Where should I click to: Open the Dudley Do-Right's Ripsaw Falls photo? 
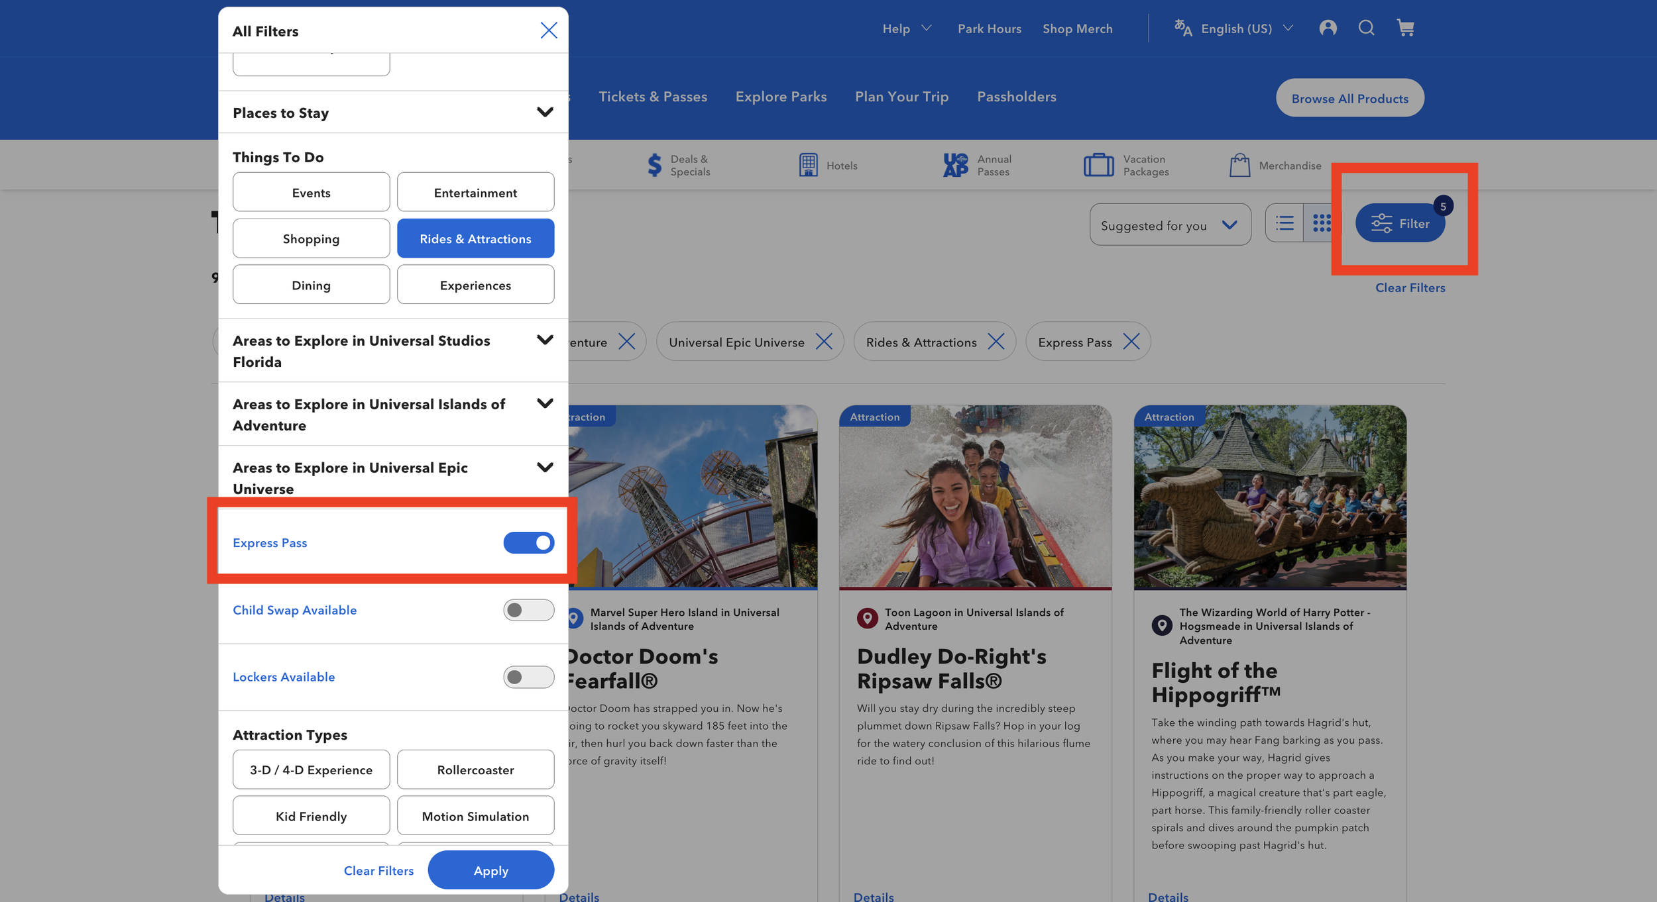(975, 497)
